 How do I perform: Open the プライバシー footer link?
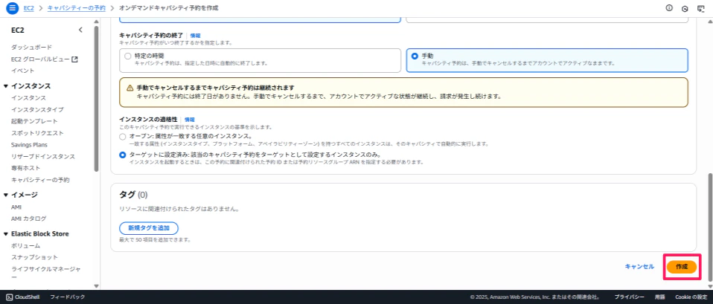click(630, 297)
